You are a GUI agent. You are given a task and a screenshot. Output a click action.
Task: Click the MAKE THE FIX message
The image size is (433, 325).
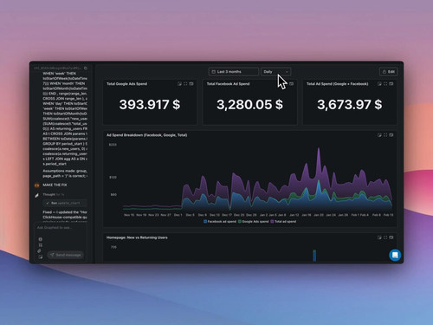55,185
